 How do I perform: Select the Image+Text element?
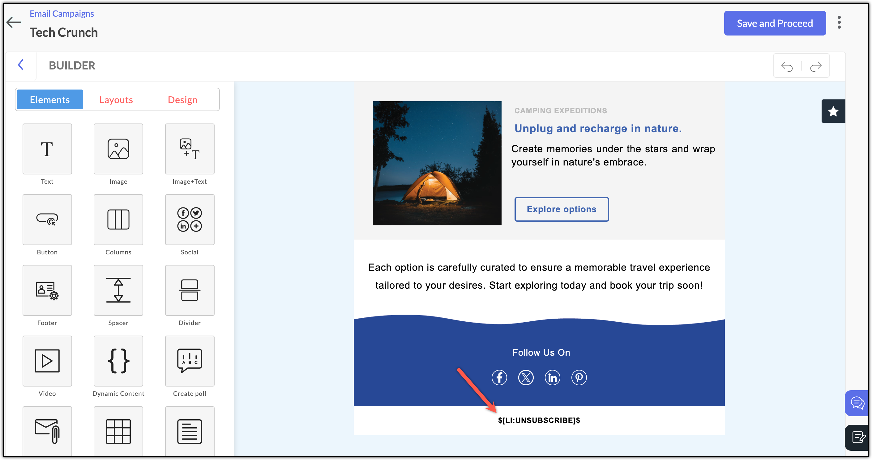click(190, 149)
